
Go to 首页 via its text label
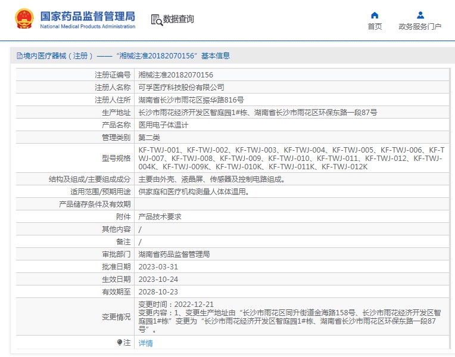click(x=375, y=27)
